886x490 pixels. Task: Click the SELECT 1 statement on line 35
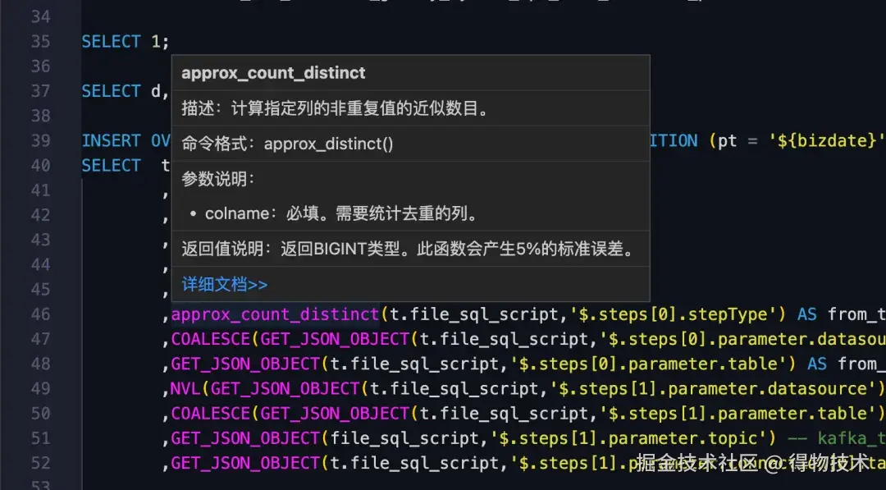(x=123, y=41)
